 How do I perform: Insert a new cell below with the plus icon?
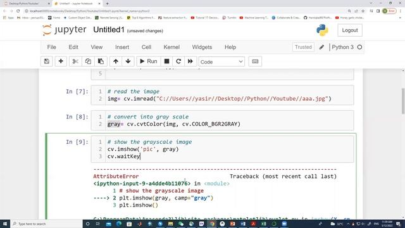[61, 61]
